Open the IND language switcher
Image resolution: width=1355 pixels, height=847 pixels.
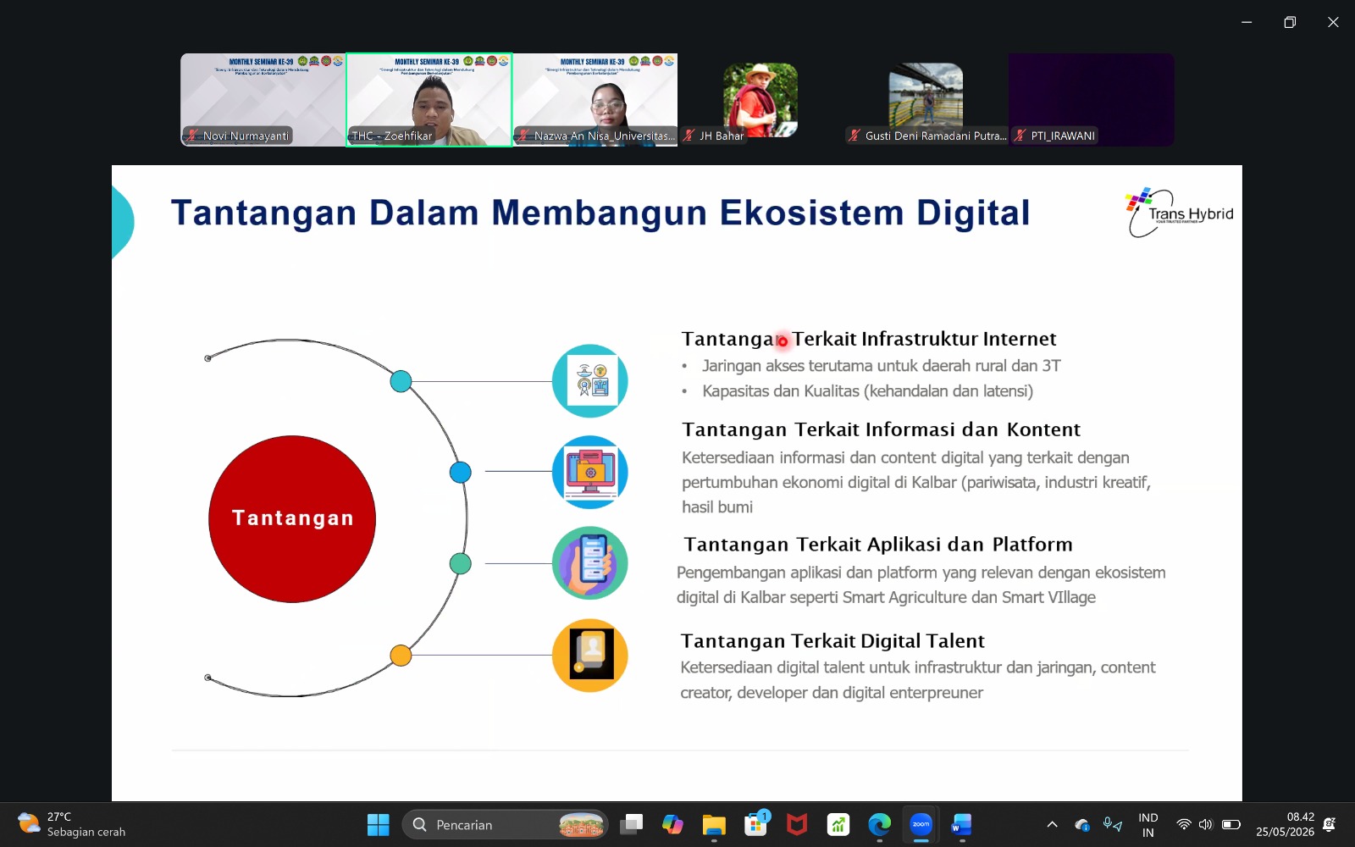pos(1148,825)
